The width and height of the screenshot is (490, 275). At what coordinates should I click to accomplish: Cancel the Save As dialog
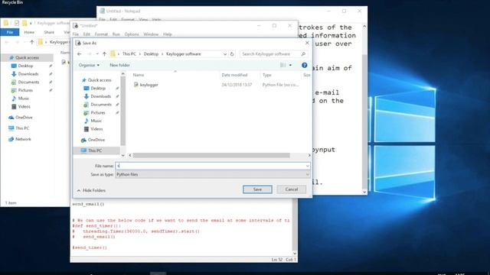(x=291, y=189)
